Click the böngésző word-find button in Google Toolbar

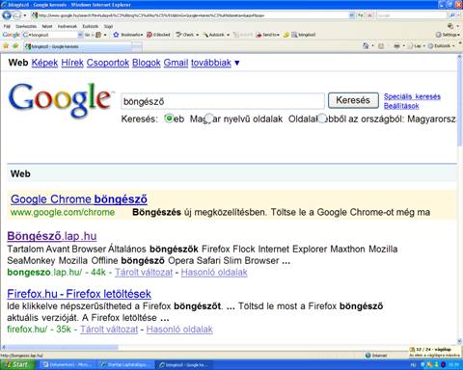[303, 35]
